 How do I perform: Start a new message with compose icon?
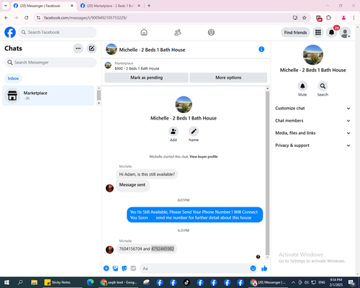pyautogui.click(x=91, y=48)
